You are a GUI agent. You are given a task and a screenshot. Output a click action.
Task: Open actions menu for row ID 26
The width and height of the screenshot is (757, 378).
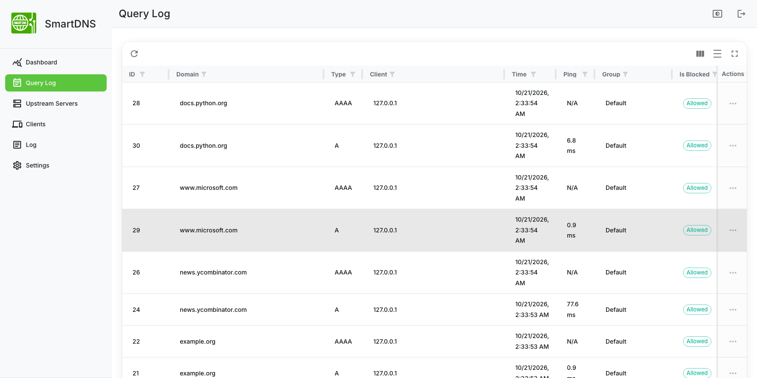(x=733, y=273)
